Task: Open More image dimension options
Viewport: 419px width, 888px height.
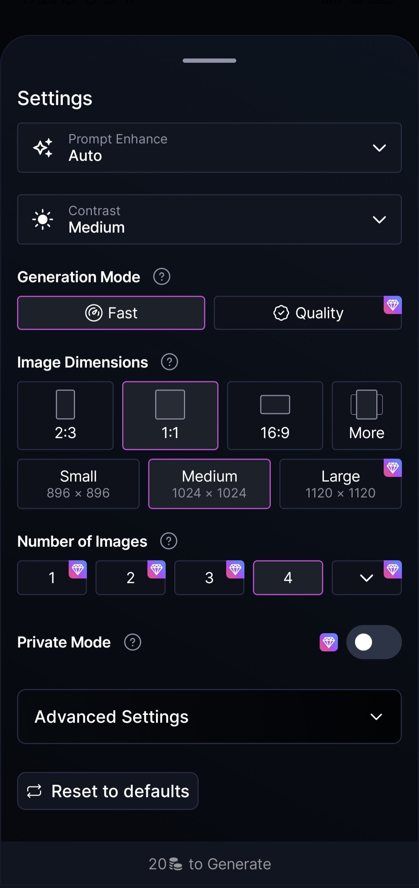Action: click(367, 416)
